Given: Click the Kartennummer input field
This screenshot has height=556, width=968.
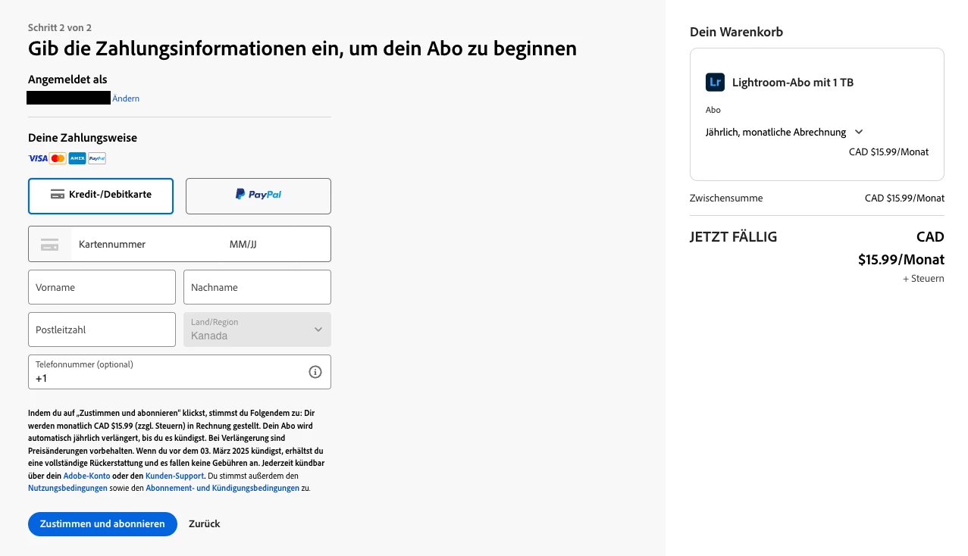Looking at the screenshot, I should pos(148,244).
